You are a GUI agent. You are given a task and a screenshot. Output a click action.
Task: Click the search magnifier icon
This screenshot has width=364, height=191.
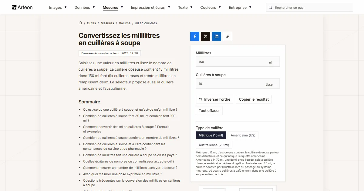pos(271,7)
